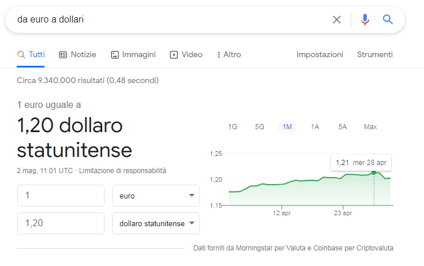Open Impostazioni search settings
The height and width of the screenshot is (266, 424).
[319, 55]
